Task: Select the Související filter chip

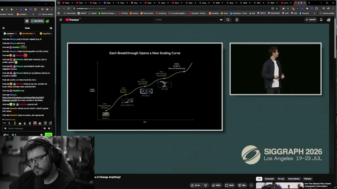Action: (x=269, y=179)
